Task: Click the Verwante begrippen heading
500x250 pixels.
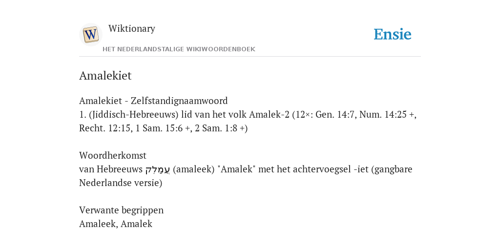Action: click(x=121, y=210)
